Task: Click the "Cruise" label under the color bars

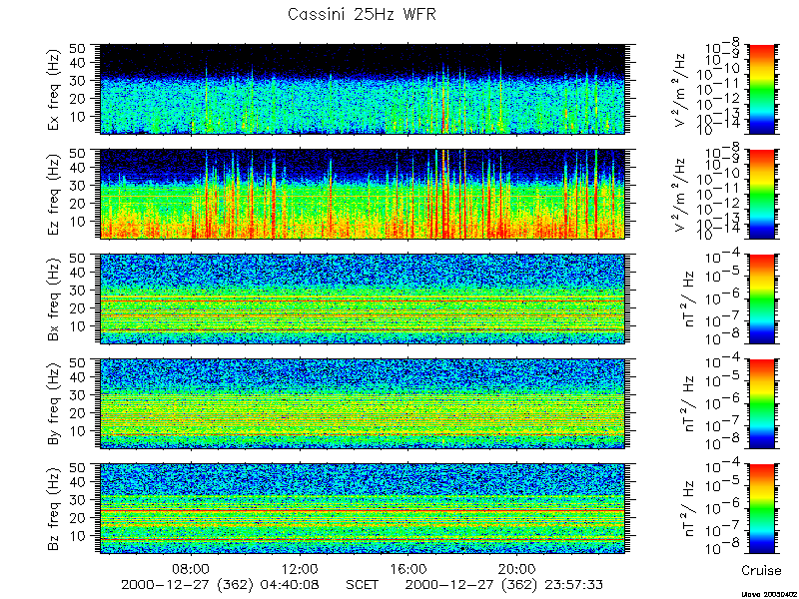Action: click(761, 570)
